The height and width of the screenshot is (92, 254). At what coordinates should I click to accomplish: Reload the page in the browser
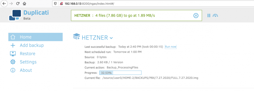(18, 3)
